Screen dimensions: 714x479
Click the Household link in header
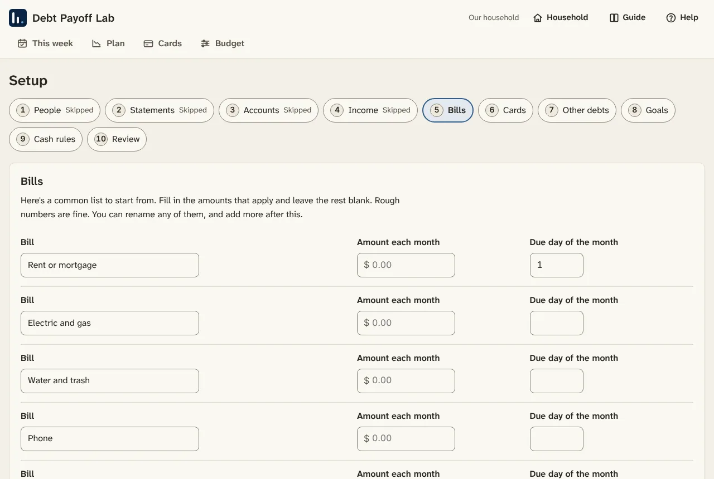[561, 18]
